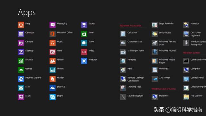Click the "Weather" text label
206x116 pixels.
coord(93,60)
